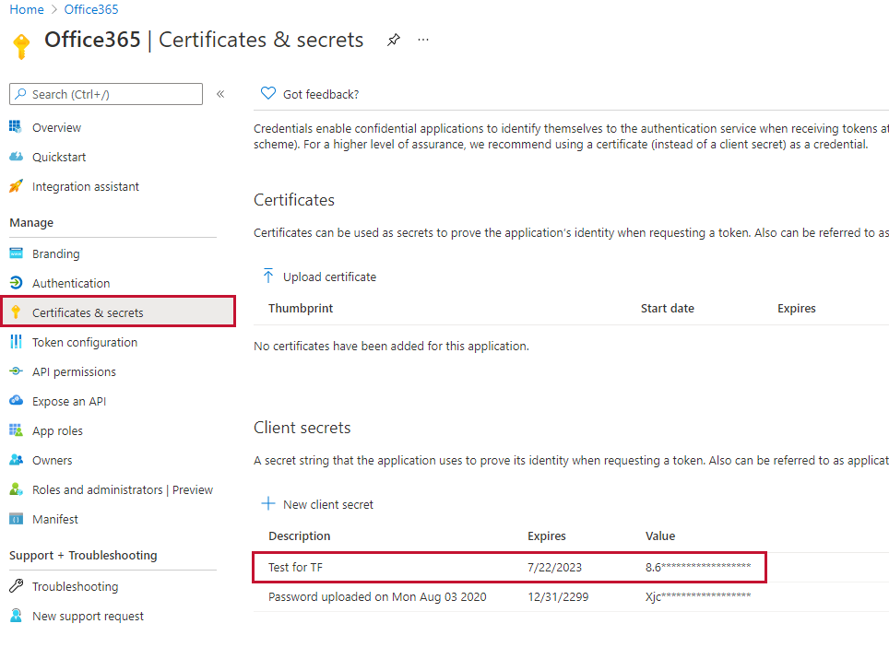889x659 pixels.
Task: Navigate to Home via breadcrumb
Action: [26, 9]
